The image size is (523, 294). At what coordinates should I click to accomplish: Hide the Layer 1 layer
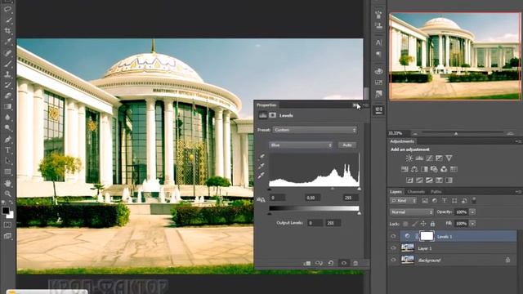click(393, 248)
